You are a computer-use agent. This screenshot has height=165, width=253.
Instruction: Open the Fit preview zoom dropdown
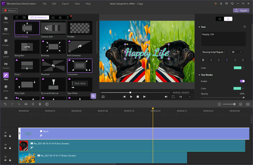pyautogui.click(x=185, y=97)
